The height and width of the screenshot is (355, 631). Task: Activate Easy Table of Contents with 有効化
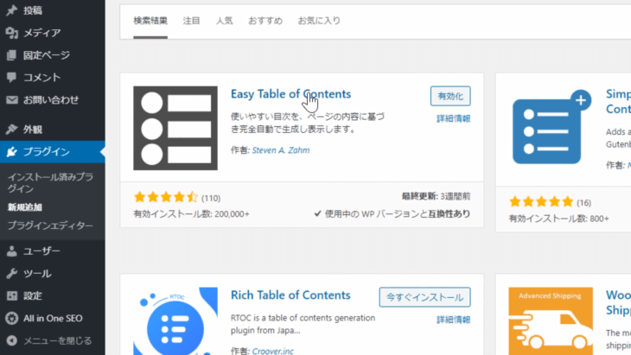[x=450, y=96]
